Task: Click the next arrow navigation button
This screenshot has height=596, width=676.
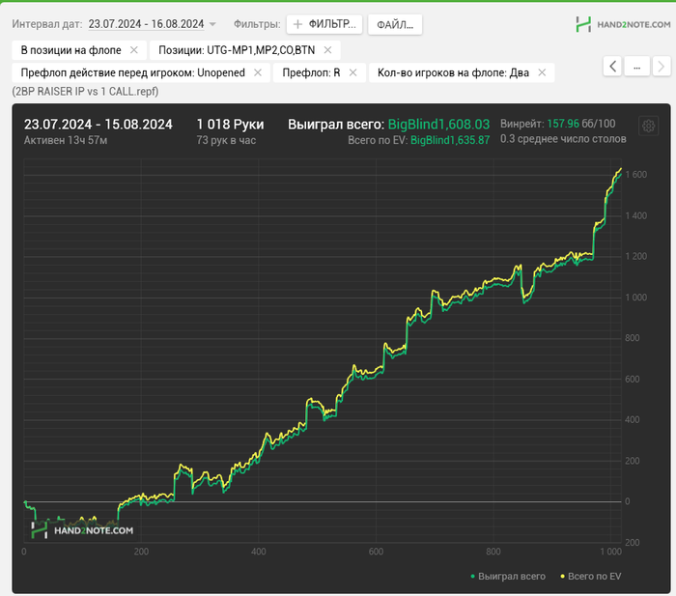Action: point(662,66)
